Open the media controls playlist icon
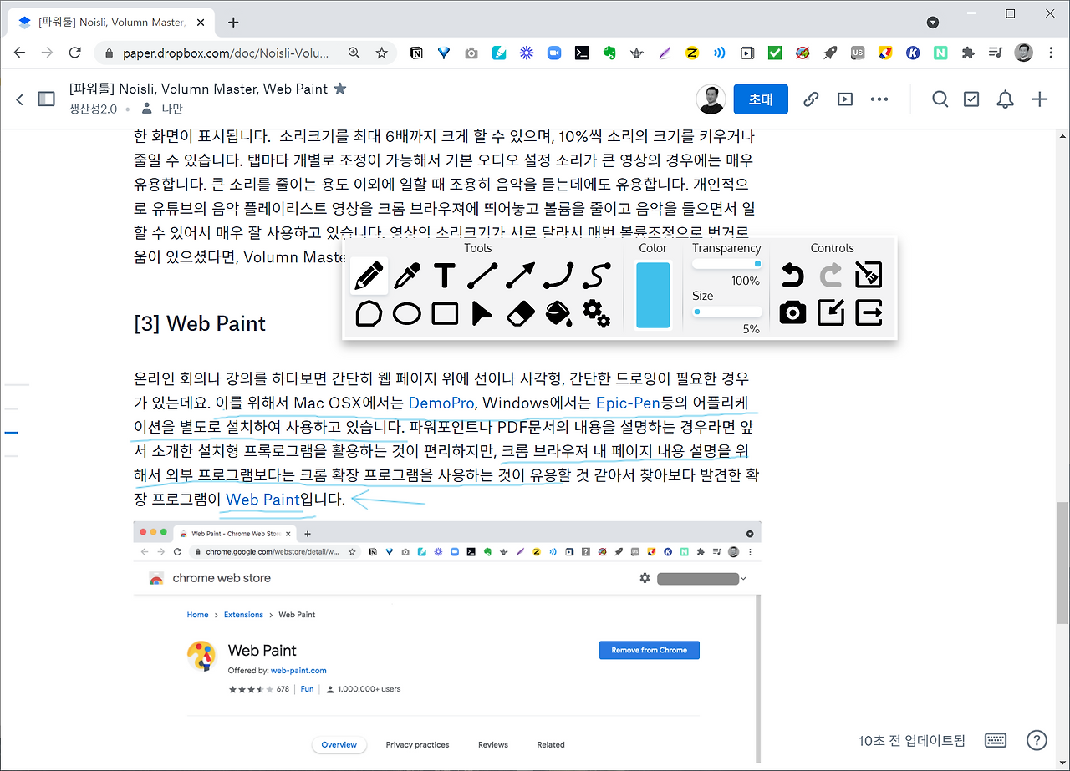Screen dimensions: 1070x771 995,53
